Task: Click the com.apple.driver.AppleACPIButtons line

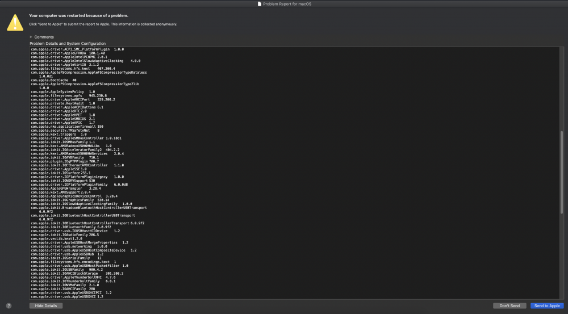Action: click(67, 107)
